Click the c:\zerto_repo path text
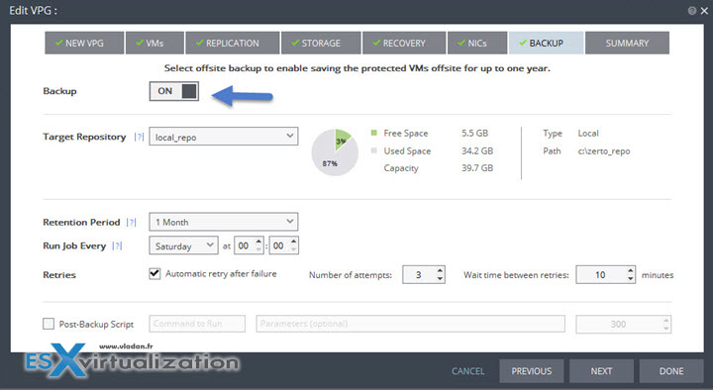This screenshot has height=390, width=713. click(x=604, y=150)
